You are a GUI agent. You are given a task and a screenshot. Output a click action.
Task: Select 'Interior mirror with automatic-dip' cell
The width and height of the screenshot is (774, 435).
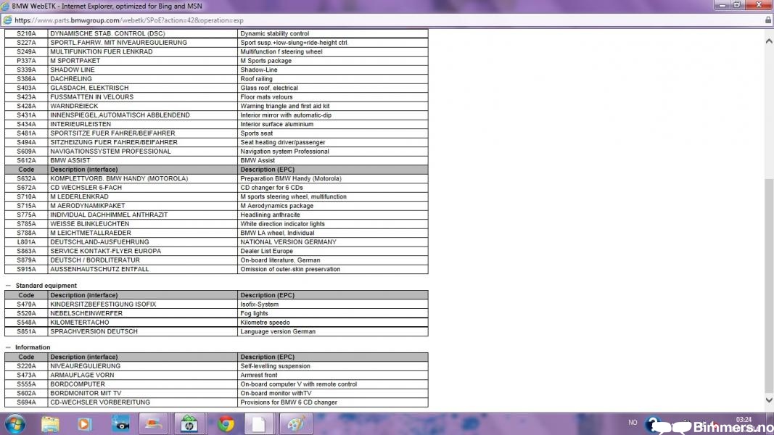pos(333,115)
